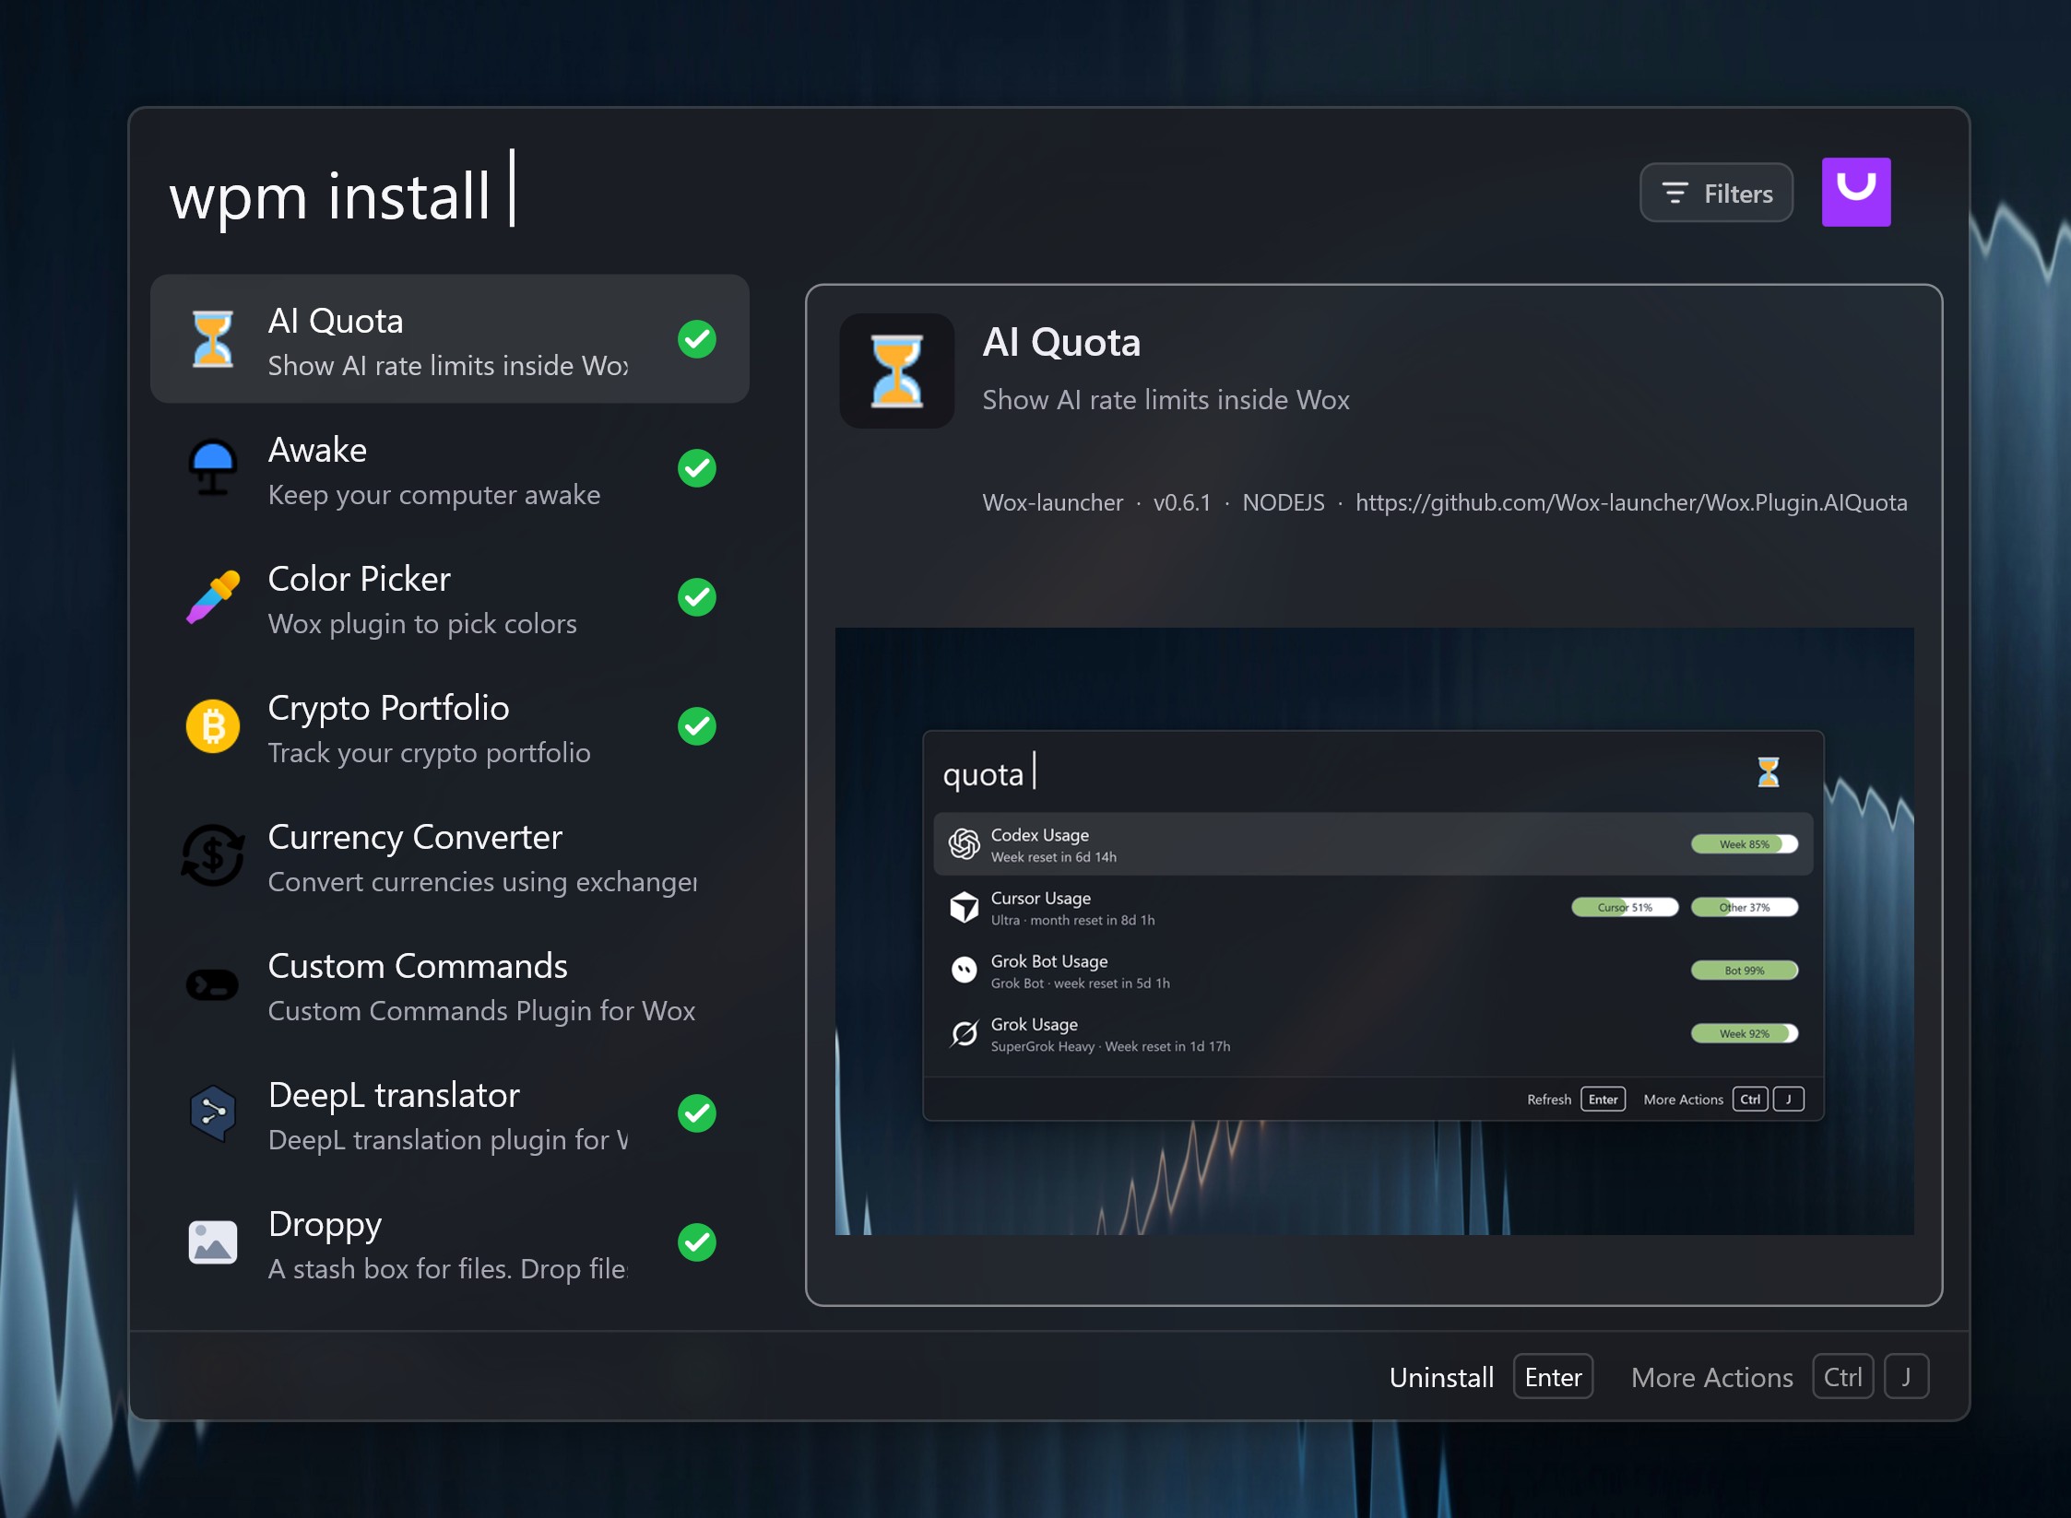
Task: Select the AI Quota plugin title
Action: pos(336,321)
